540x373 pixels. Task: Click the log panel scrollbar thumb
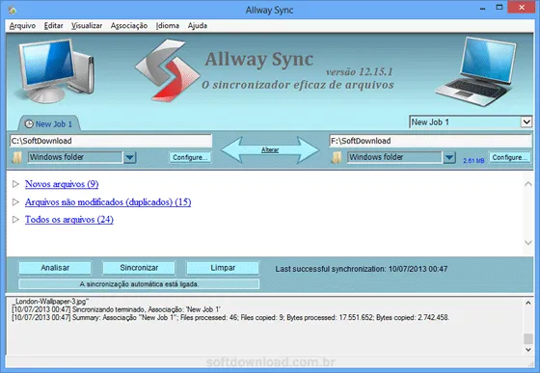(528, 338)
